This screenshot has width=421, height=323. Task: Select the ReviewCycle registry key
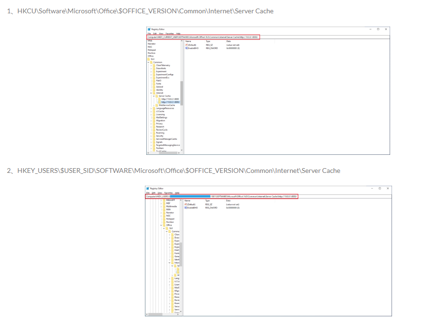162,130
